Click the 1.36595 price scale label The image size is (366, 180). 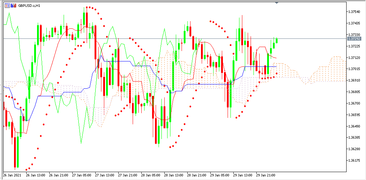click(x=354, y=115)
